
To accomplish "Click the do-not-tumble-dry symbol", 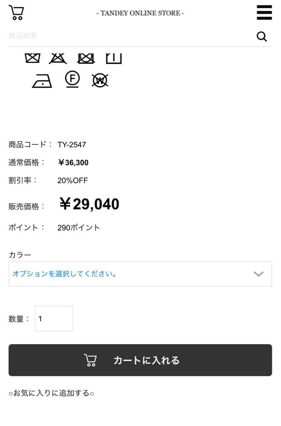I will (x=85, y=58).
